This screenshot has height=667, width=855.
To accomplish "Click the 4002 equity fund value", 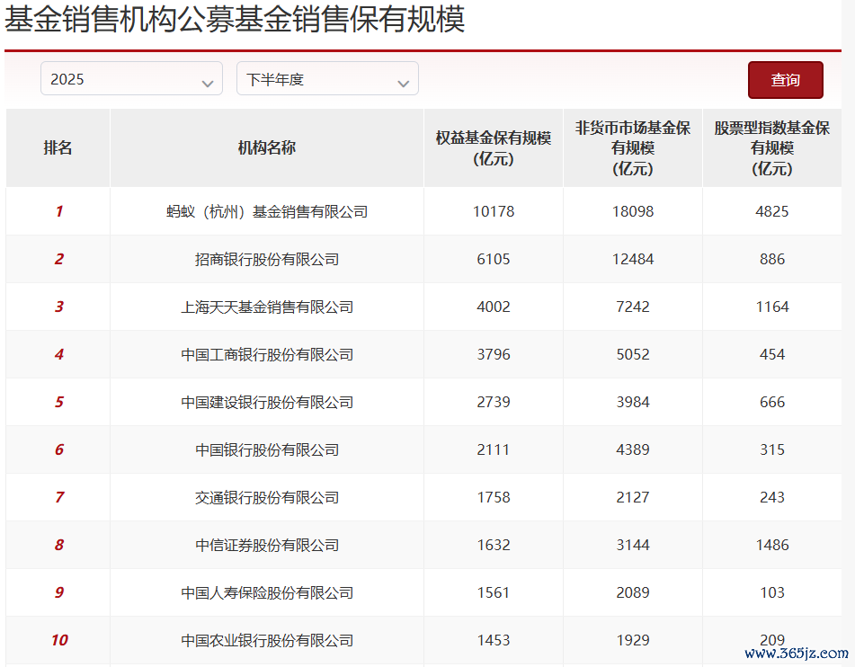I will pyautogui.click(x=494, y=307).
